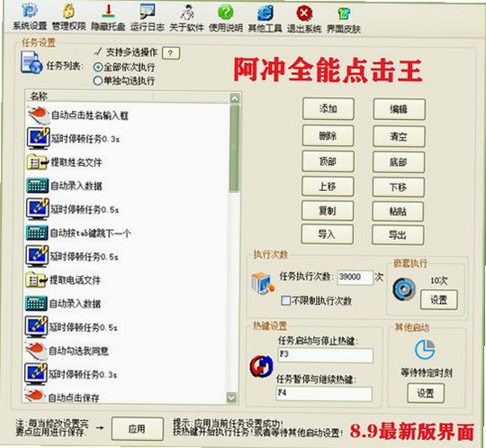Move task to 顶部 top
The image size is (486, 448).
[x=328, y=161]
